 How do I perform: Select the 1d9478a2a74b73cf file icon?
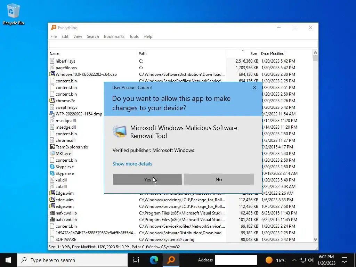point(52,233)
